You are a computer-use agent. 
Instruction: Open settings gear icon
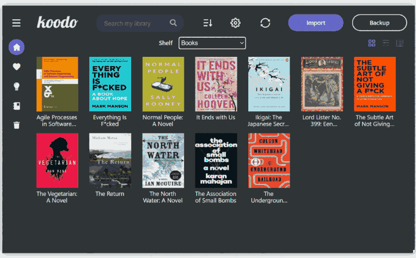coord(236,23)
